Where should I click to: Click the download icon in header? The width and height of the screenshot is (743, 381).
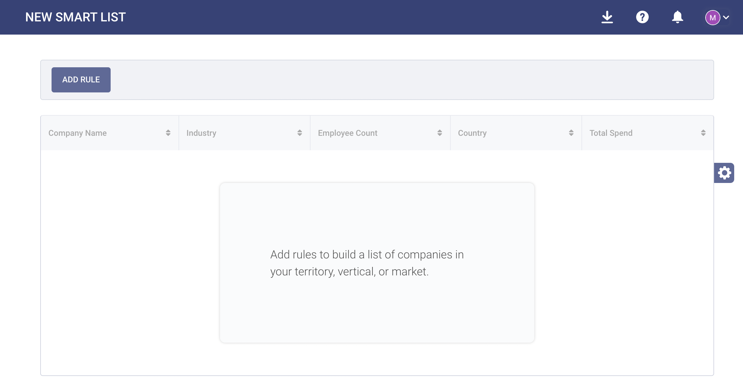607,17
